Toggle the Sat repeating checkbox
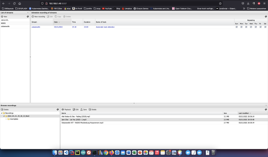Image resolution: width=268 pixels, height=157 pixels. (x=265, y=27)
